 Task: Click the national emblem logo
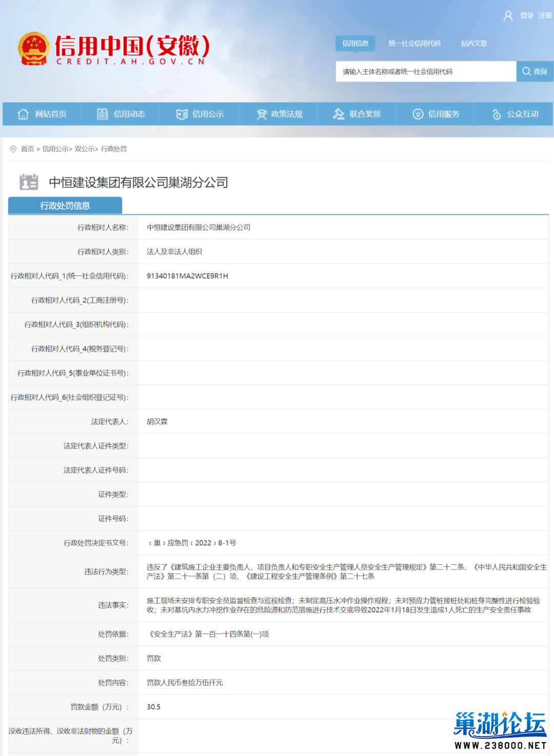34,49
